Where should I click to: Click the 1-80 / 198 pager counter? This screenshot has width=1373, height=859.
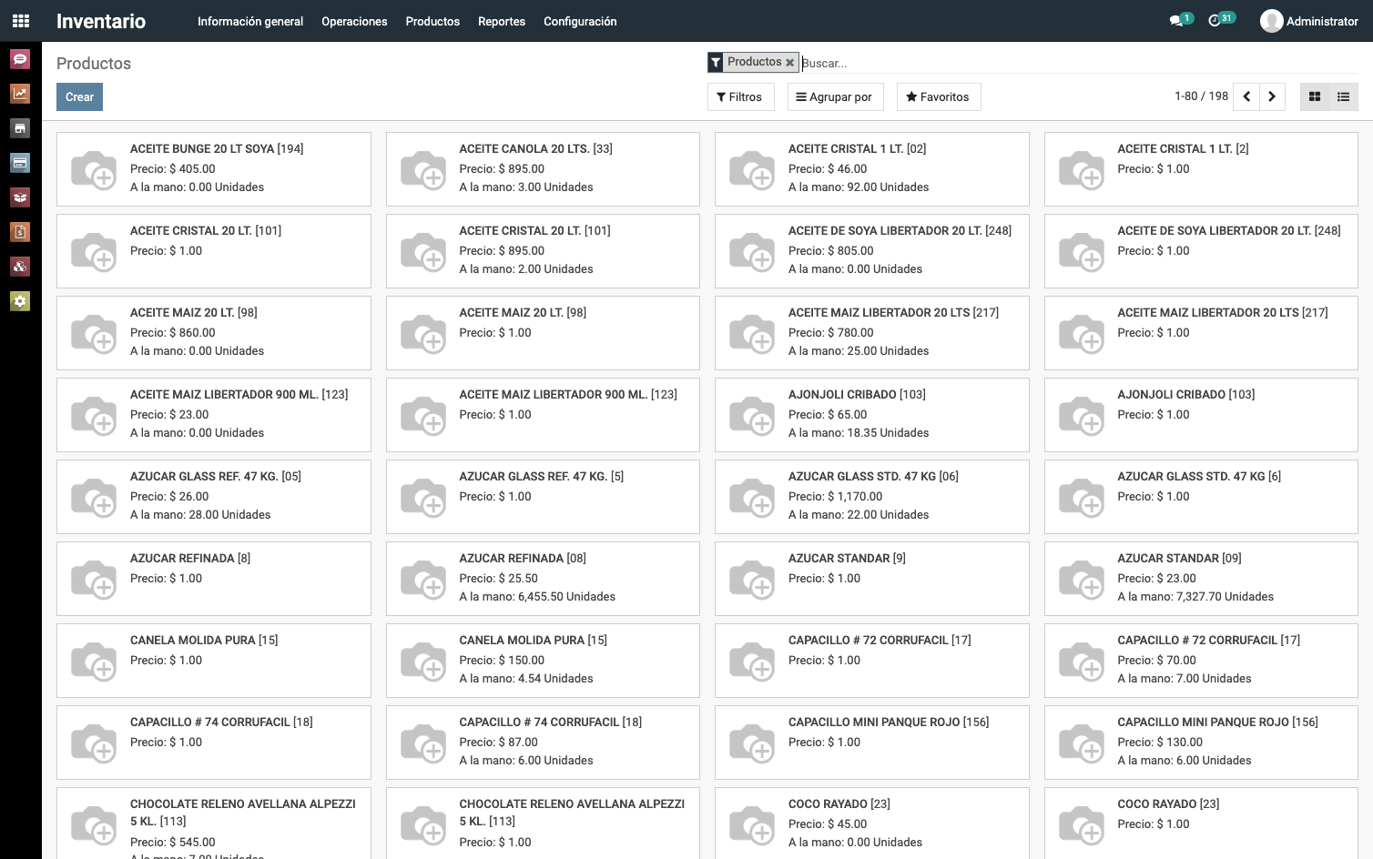point(1201,96)
